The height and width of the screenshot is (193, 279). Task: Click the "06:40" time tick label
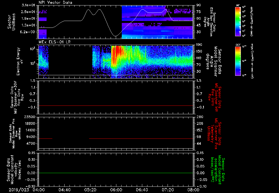pyautogui.click(x=142, y=190)
